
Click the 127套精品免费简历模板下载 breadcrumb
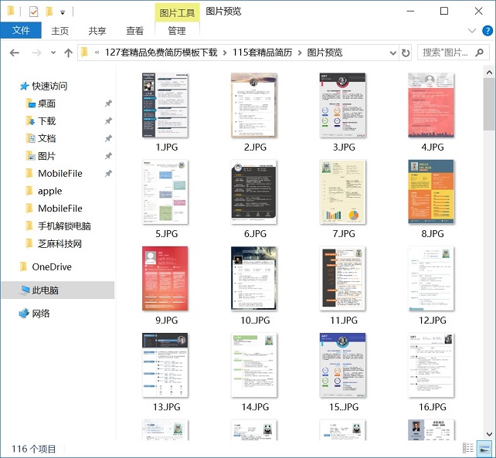click(161, 53)
